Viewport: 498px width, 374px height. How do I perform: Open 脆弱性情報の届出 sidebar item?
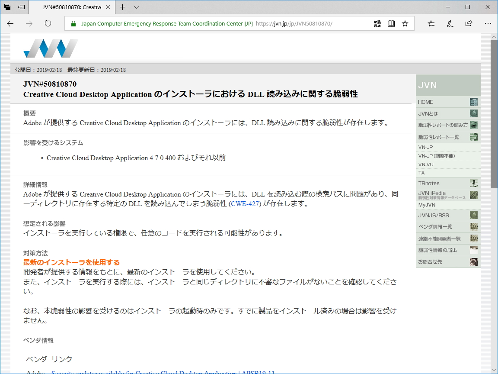448,250
